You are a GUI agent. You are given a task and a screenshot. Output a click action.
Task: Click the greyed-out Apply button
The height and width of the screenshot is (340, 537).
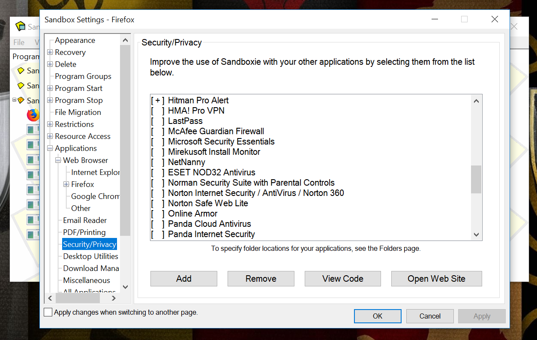(x=482, y=316)
